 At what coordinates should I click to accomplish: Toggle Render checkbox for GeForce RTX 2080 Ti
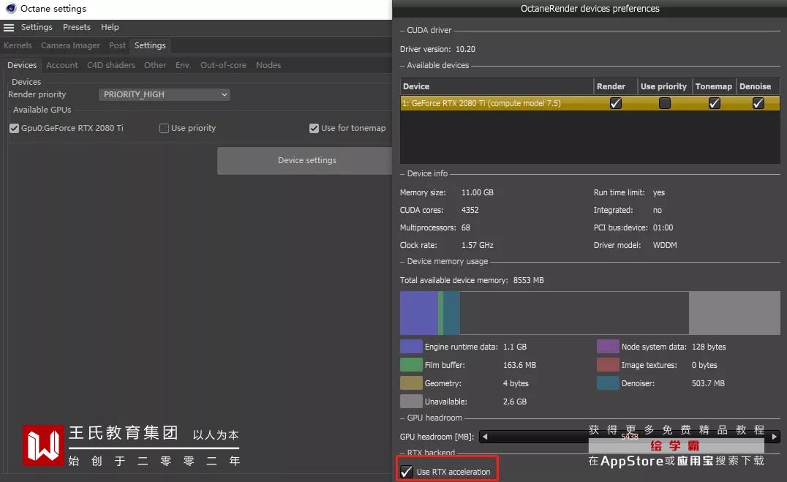point(615,103)
